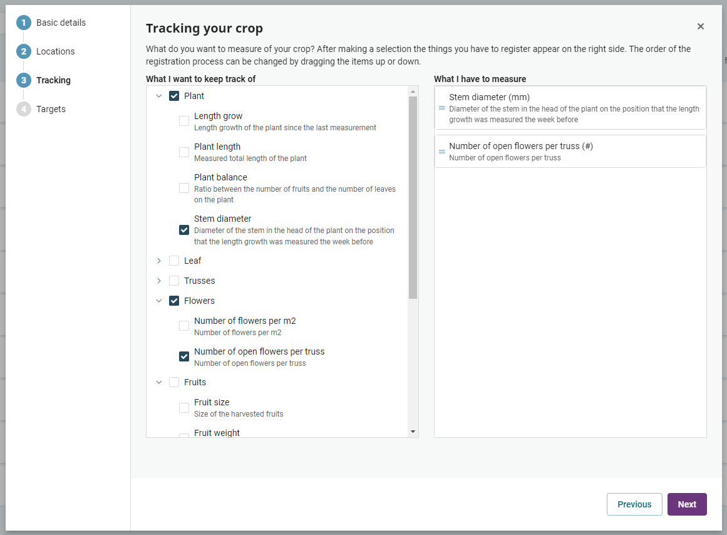Click the Trusses tree label
The width and height of the screenshot is (727, 535).
click(199, 281)
